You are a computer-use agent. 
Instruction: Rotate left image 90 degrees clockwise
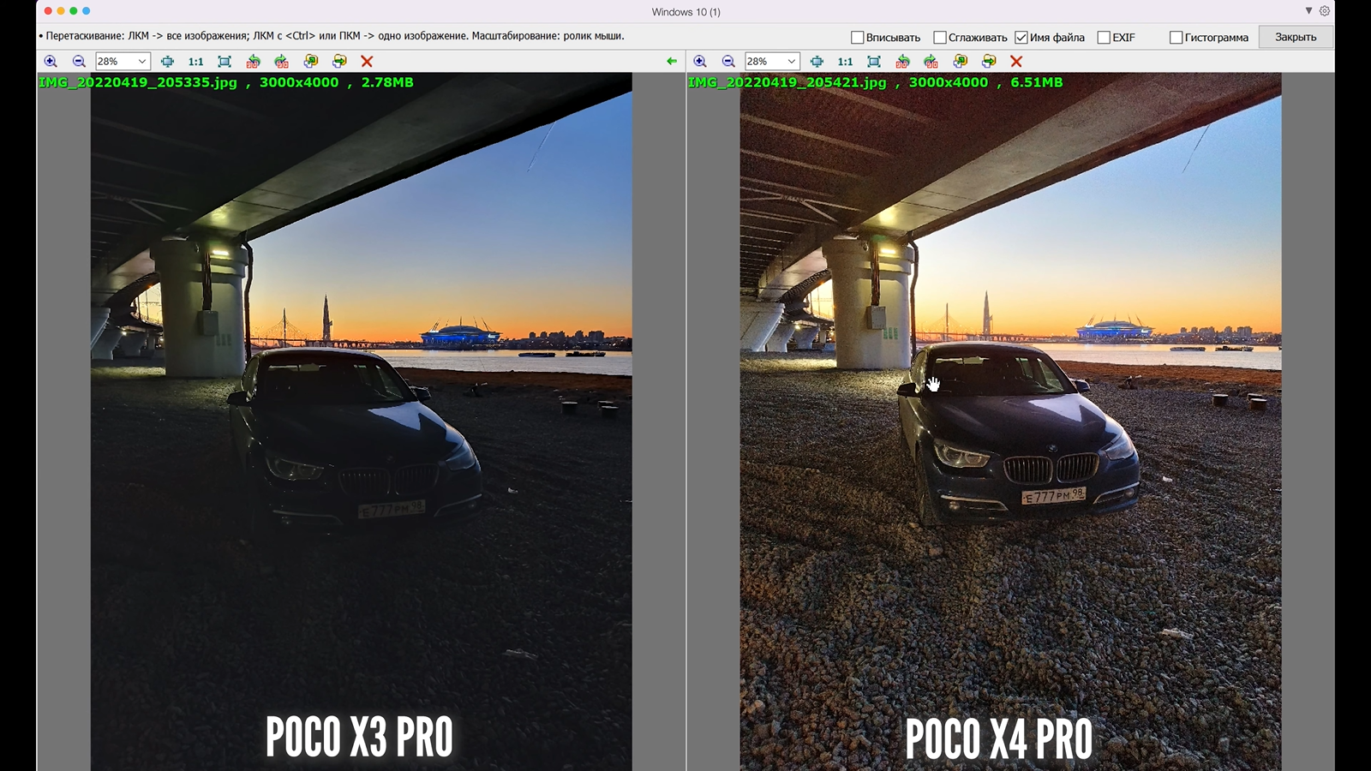(281, 62)
